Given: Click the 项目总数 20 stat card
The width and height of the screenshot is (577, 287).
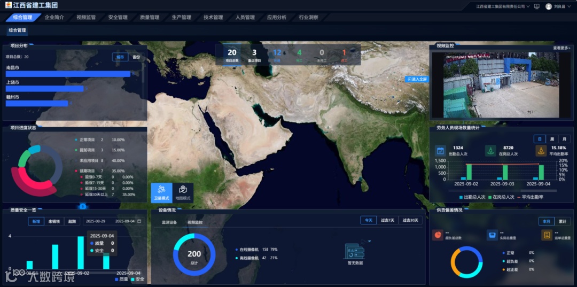Looking at the screenshot, I should 232,55.
